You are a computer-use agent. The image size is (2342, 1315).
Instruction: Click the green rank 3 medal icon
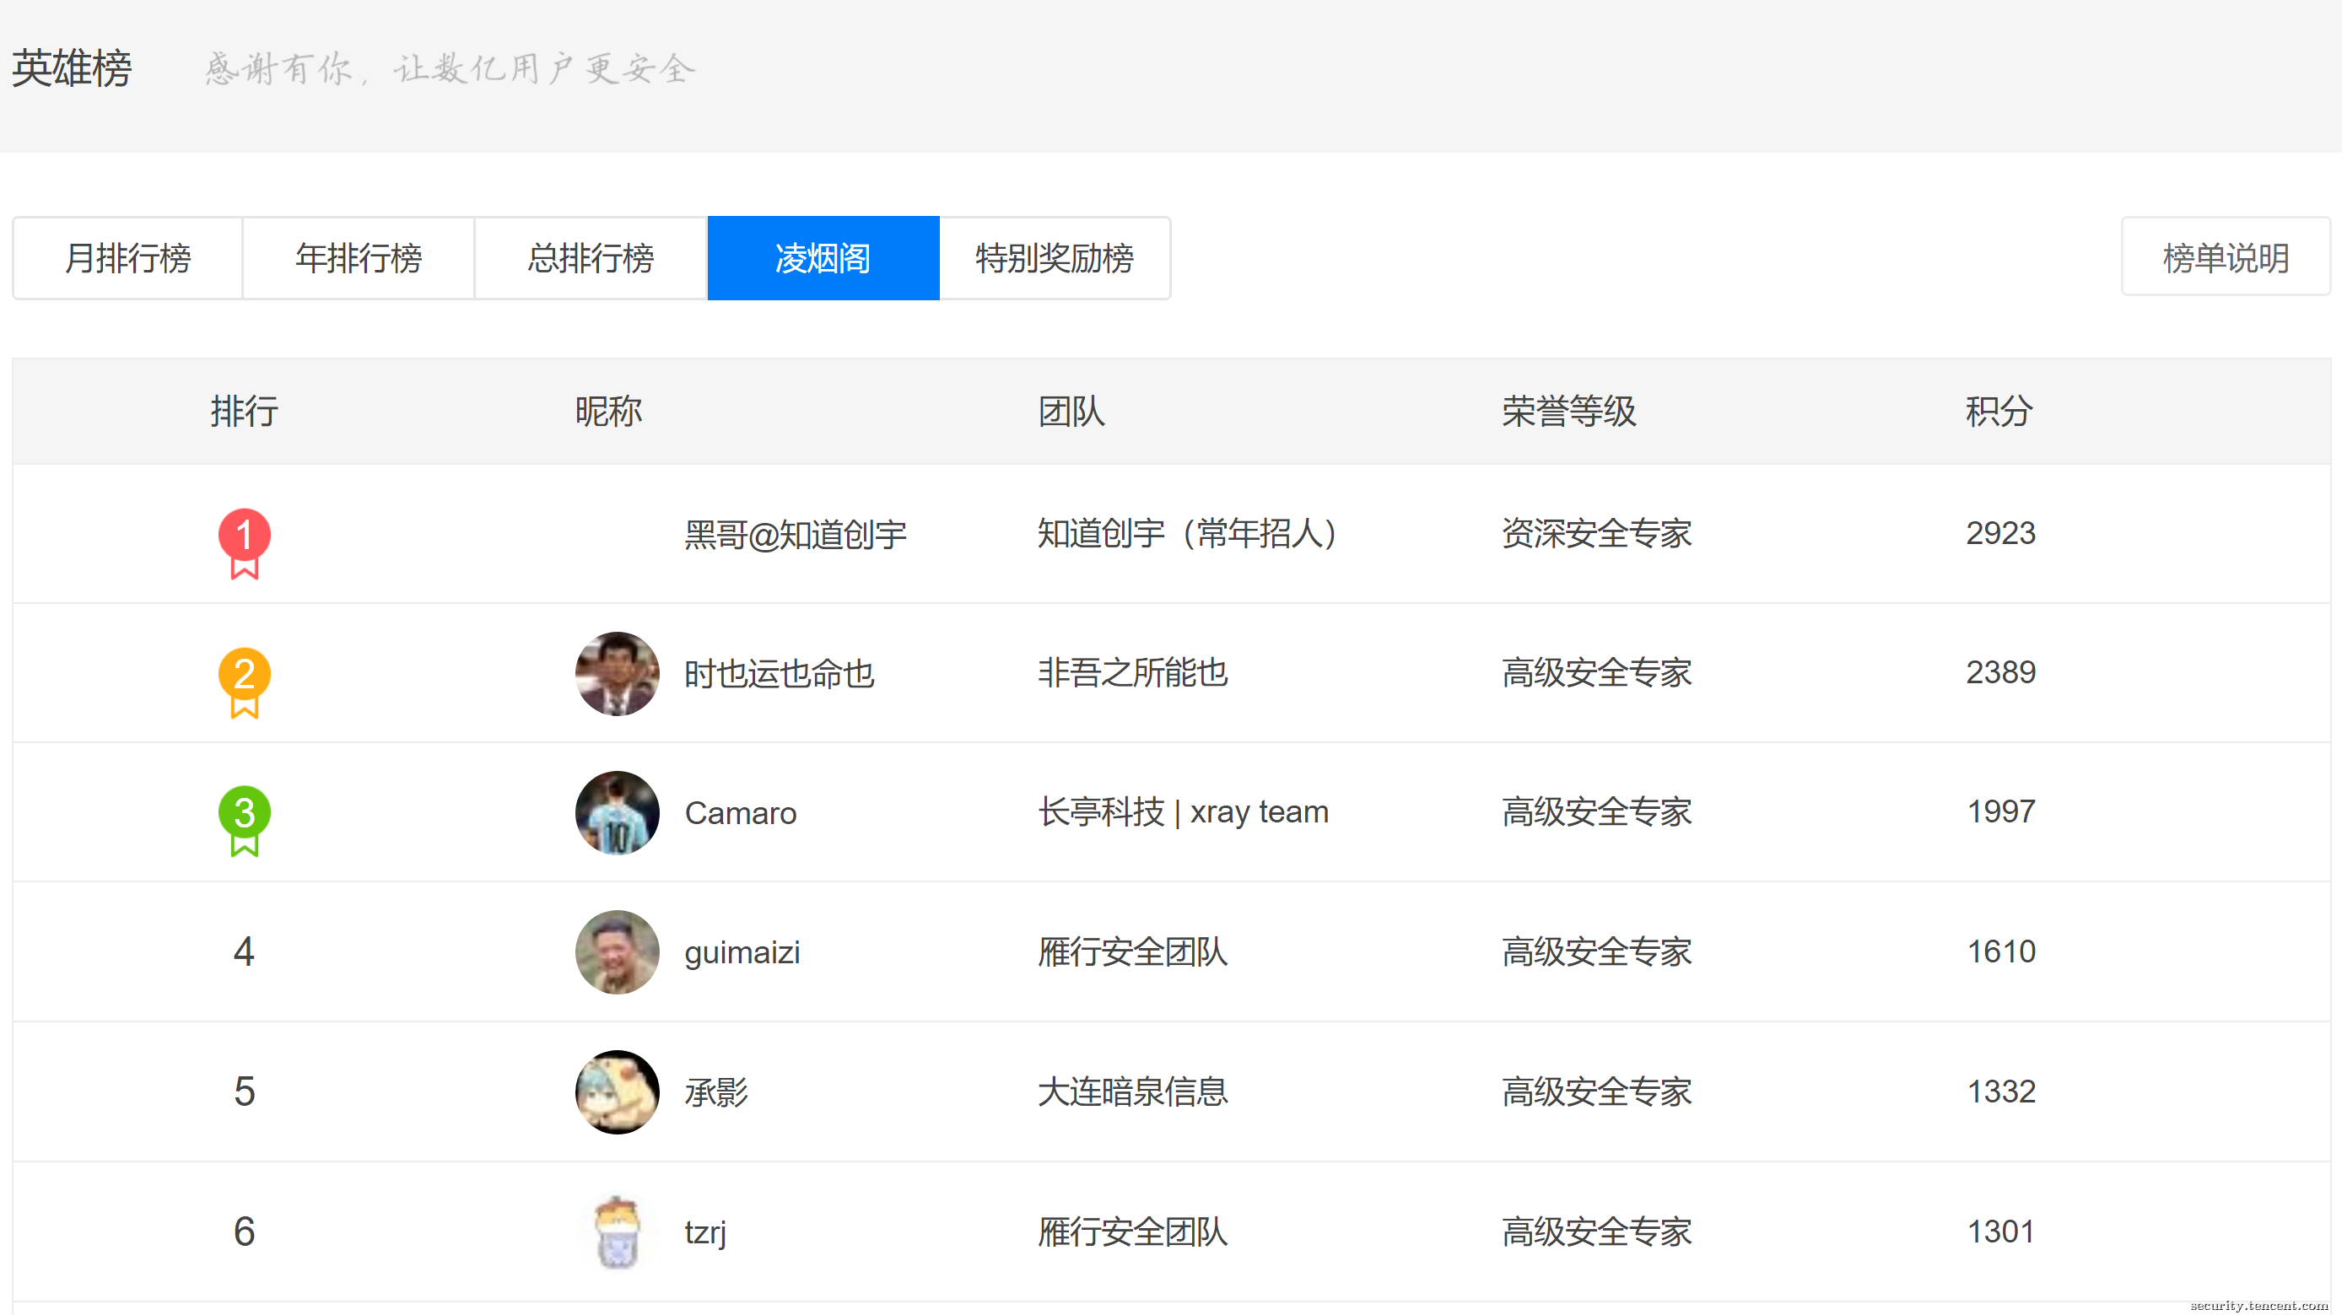click(244, 822)
